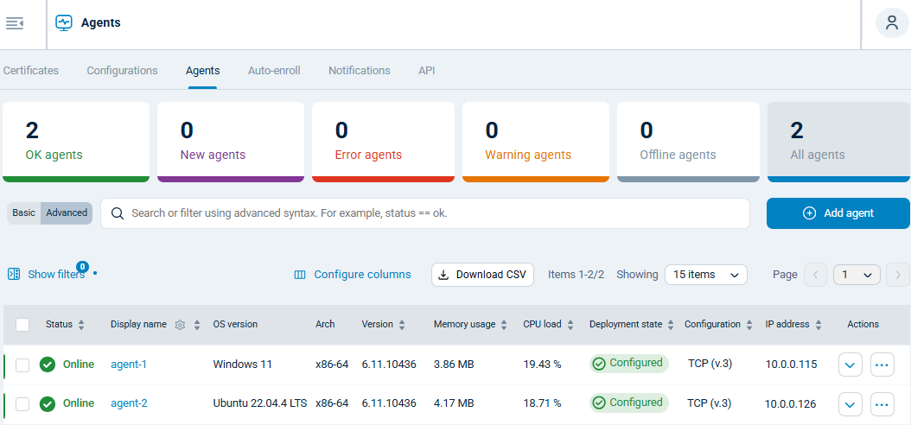Sort by CPU load column arrows
Viewport: 911px width, 425px height.
click(x=570, y=325)
